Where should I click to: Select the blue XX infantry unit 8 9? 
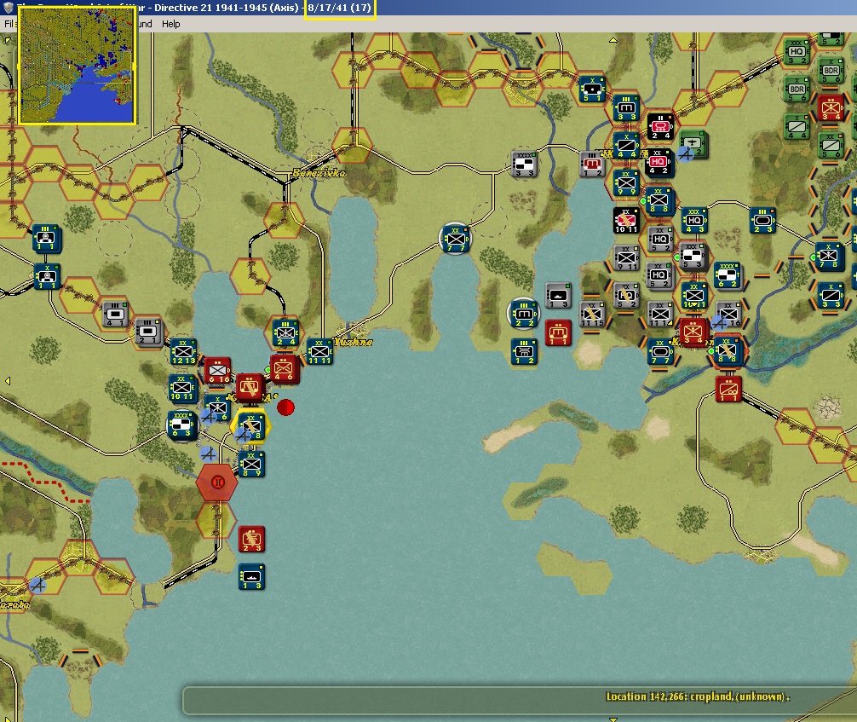[250, 464]
